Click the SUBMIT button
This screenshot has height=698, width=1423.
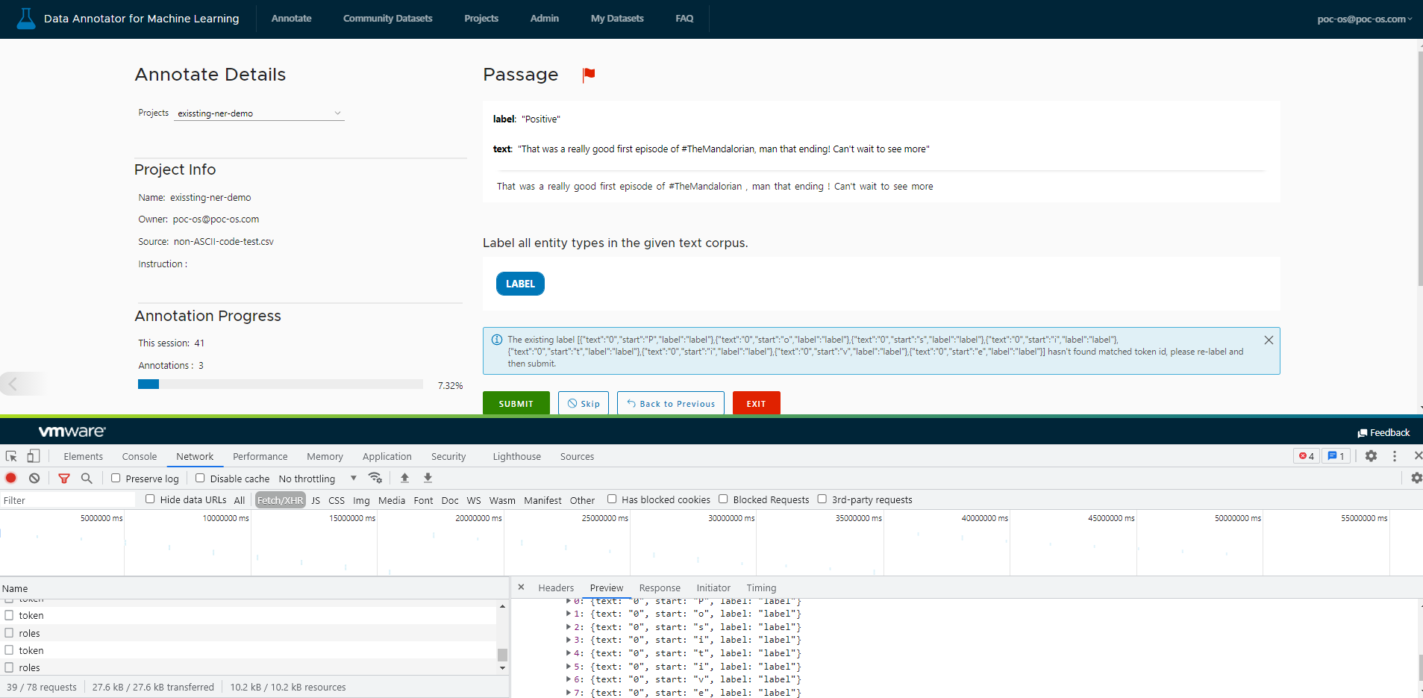click(x=515, y=403)
